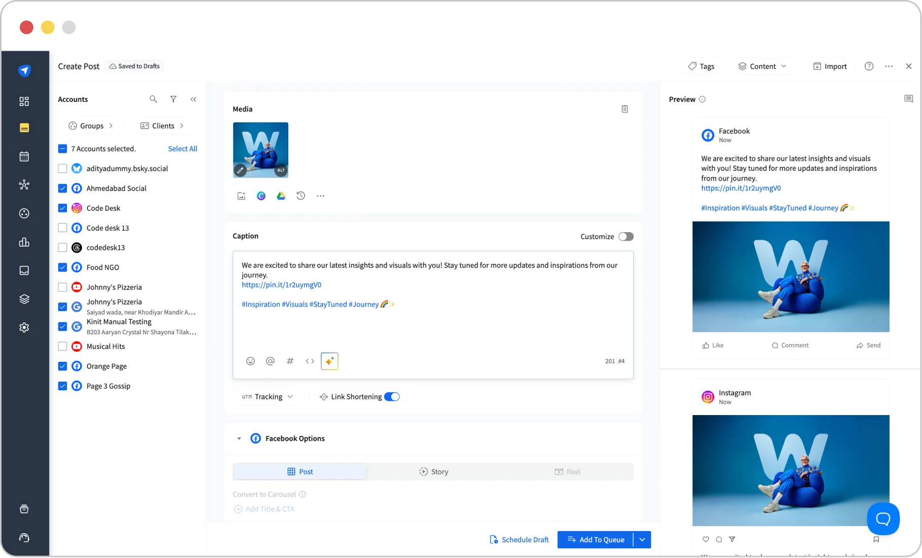Screen dimensions: 922x558
Task: Click the Select All accounts link
Action: [182, 148]
